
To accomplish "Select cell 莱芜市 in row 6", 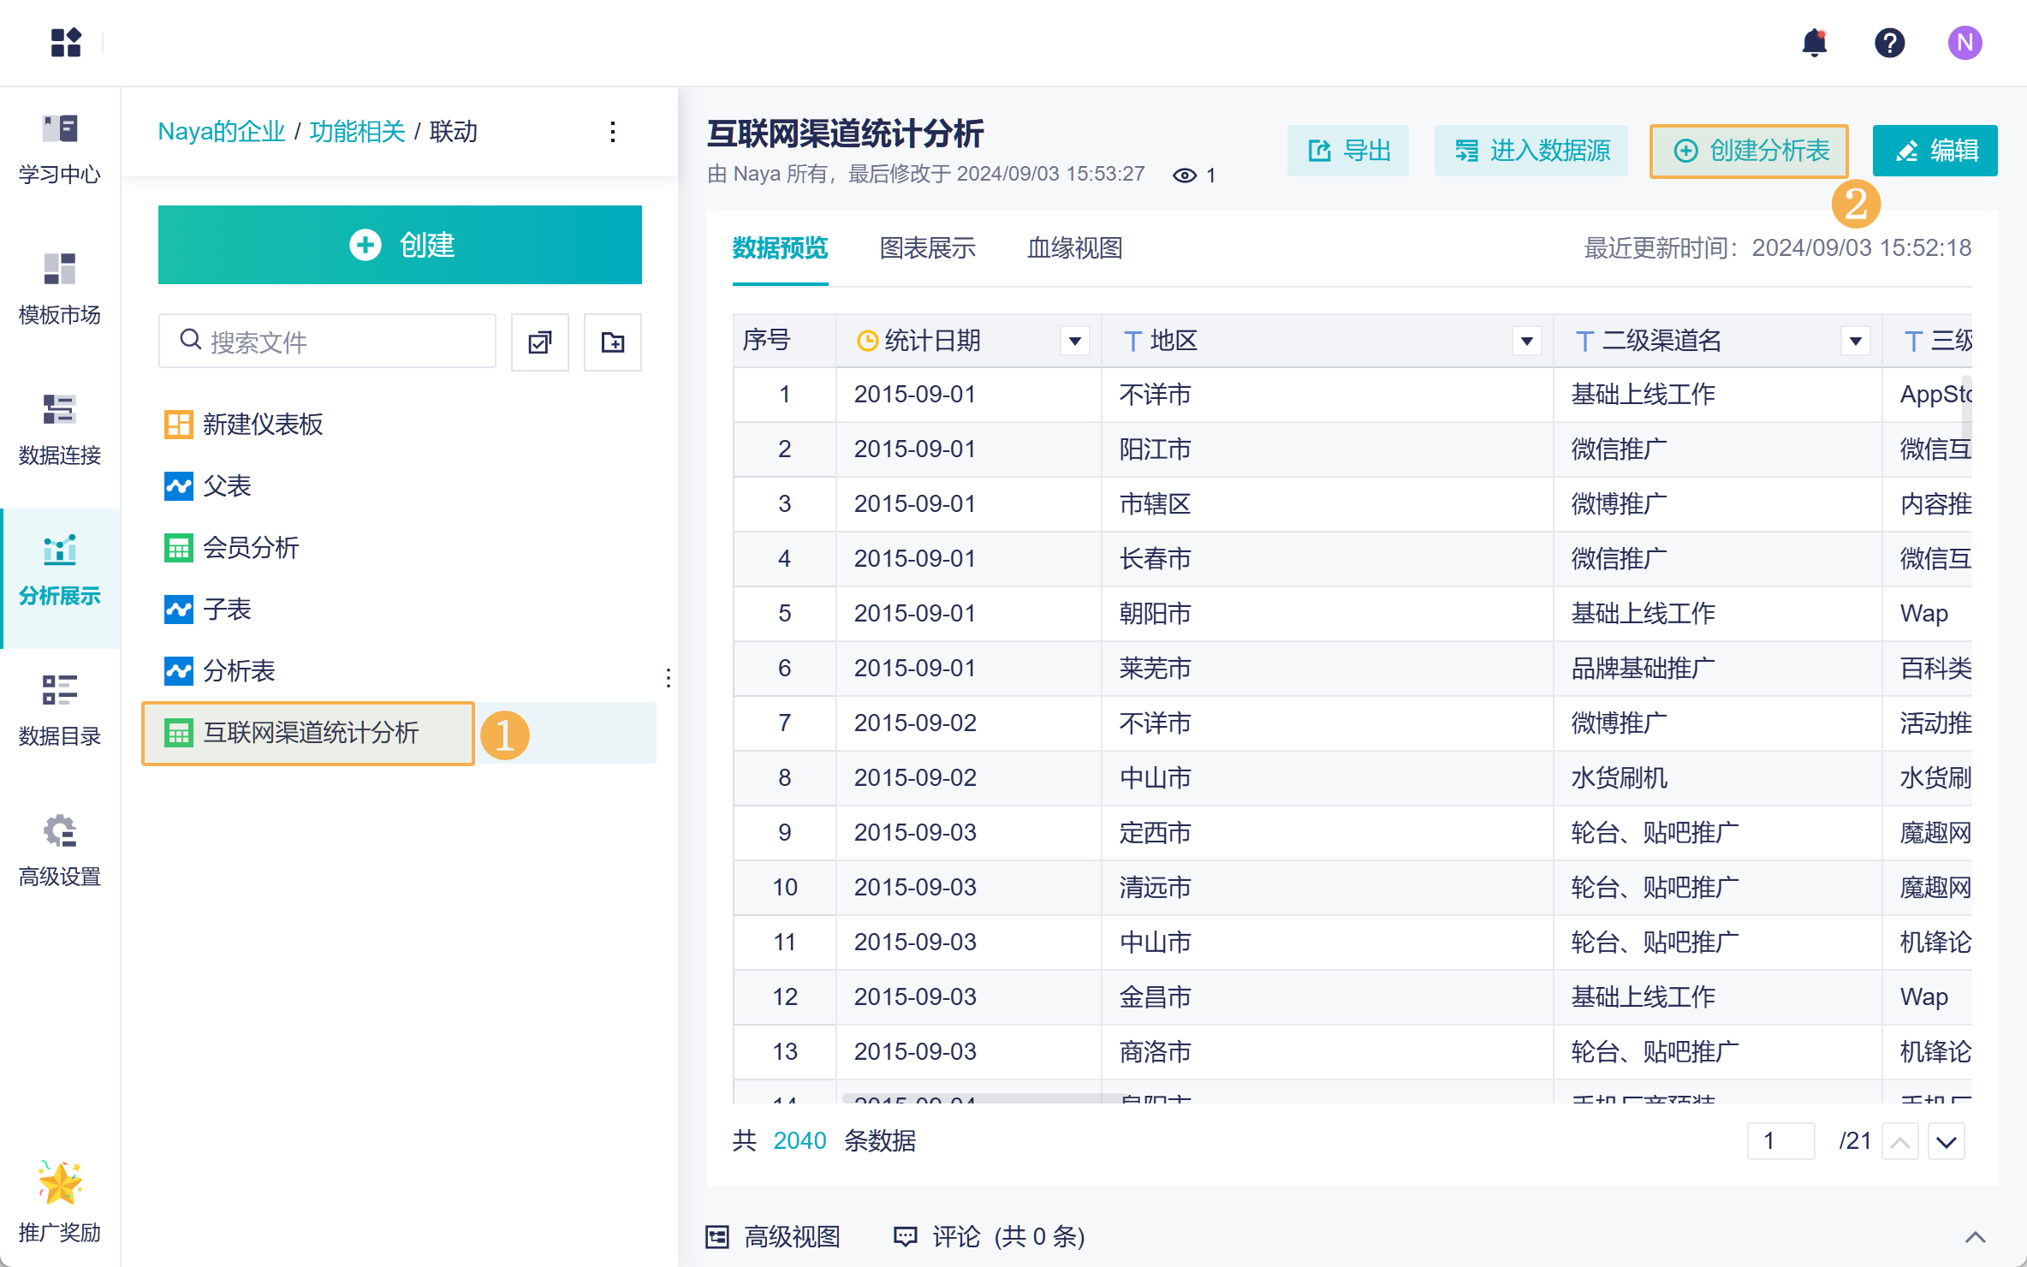I will point(1327,669).
